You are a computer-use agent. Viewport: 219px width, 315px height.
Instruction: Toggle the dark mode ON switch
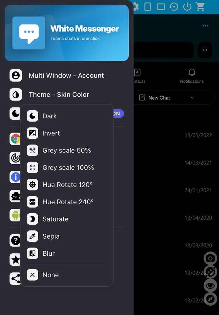[118, 114]
